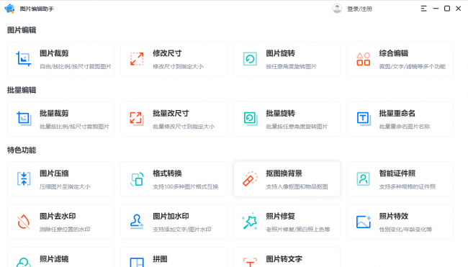Click the 图片加水印 card title
Screen dimensions: 468x267
click(x=171, y=217)
